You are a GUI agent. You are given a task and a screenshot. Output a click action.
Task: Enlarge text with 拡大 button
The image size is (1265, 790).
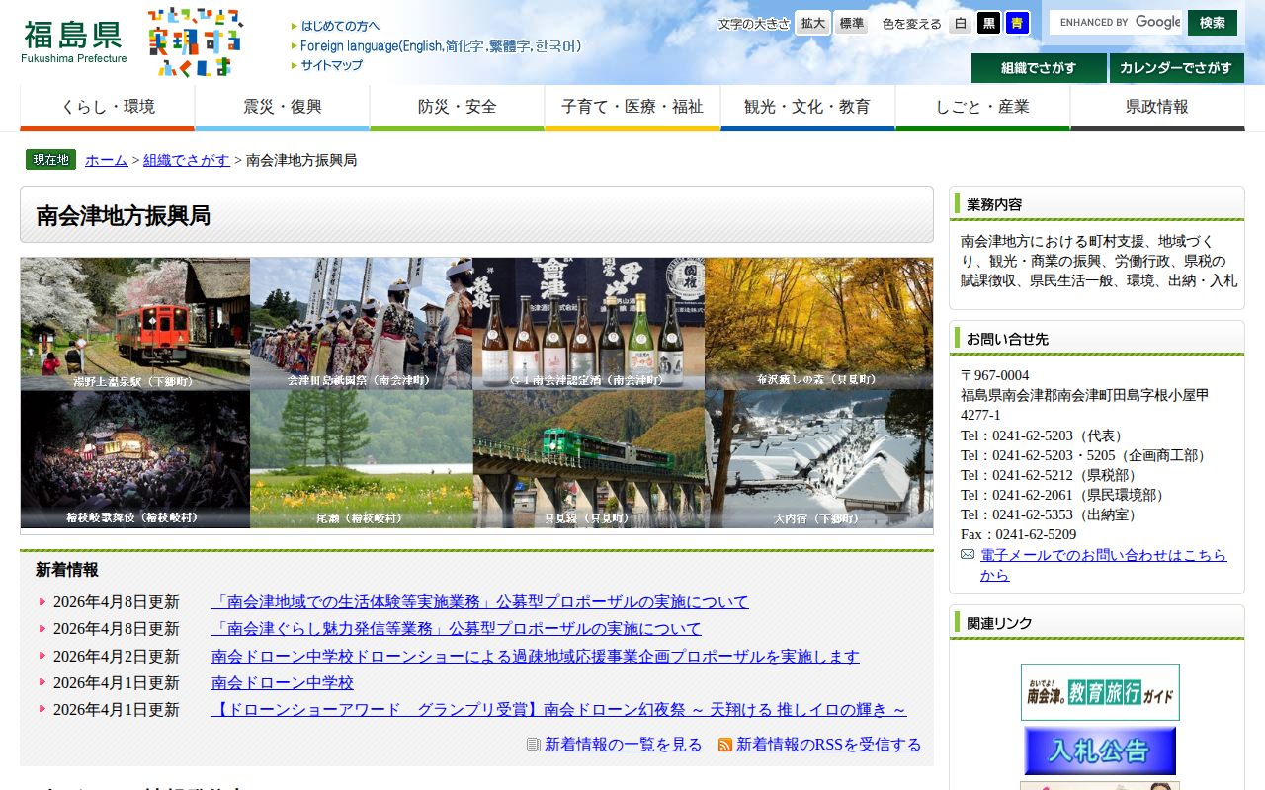click(813, 23)
